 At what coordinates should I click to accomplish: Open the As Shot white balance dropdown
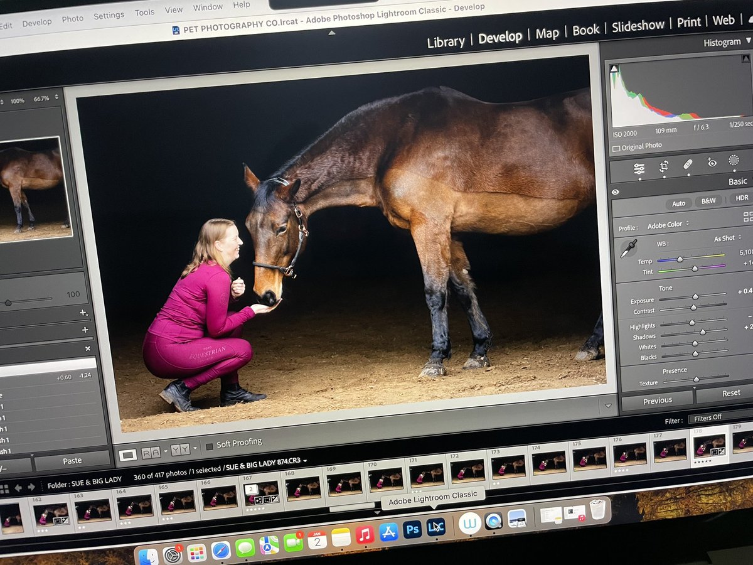[x=727, y=239]
